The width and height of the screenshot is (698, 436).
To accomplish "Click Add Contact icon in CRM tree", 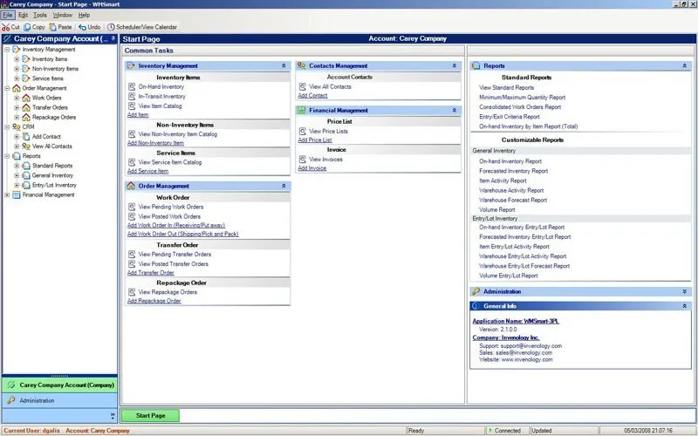I will point(26,137).
